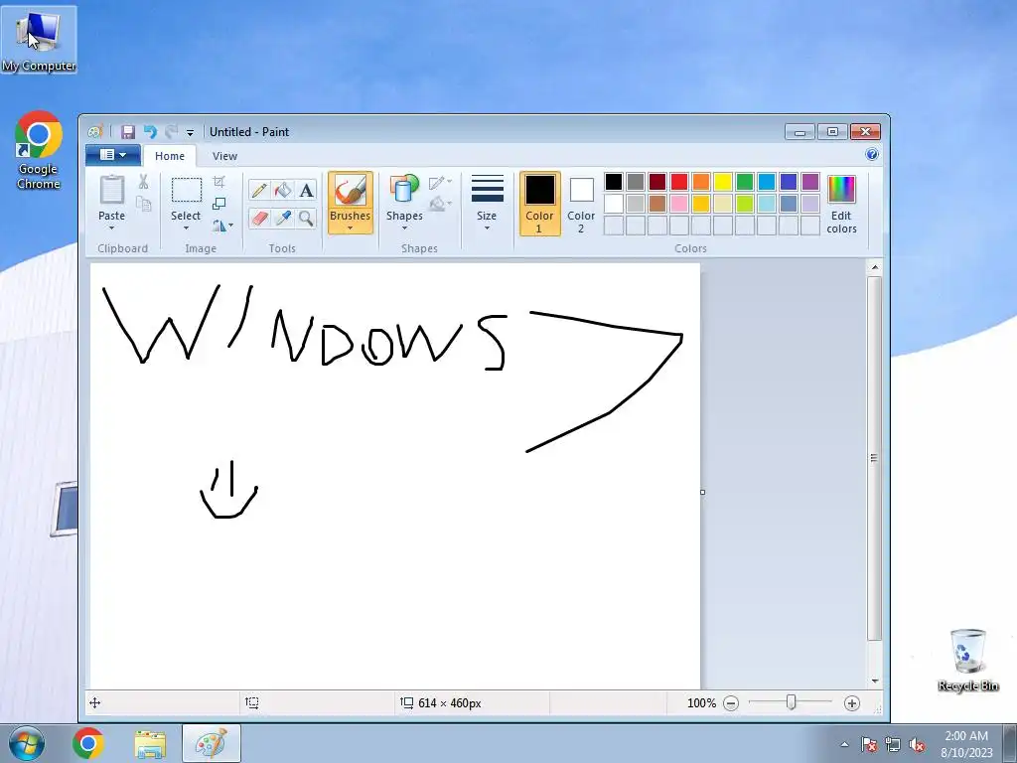Switch to the View tab
Screen dimensions: 1017x763
(x=224, y=156)
